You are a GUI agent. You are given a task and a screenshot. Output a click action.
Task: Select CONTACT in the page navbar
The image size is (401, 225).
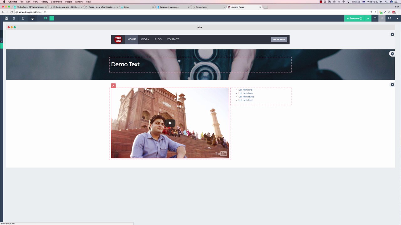point(173,39)
